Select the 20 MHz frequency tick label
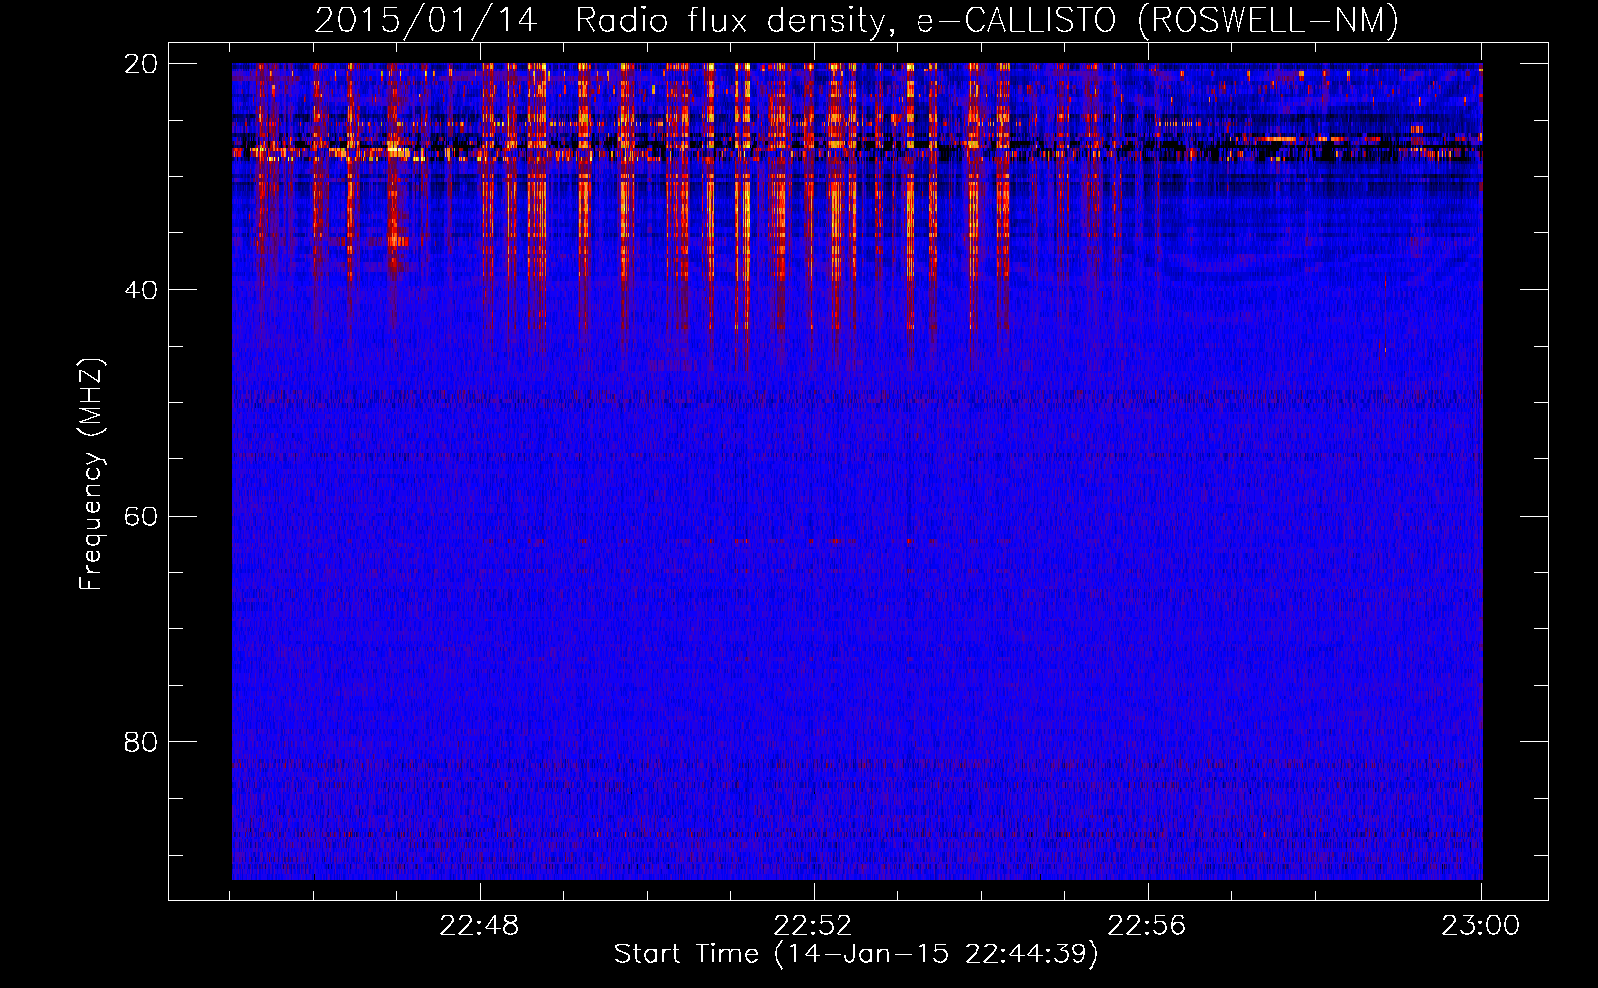1598x988 pixels. click(x=141, y=64)
